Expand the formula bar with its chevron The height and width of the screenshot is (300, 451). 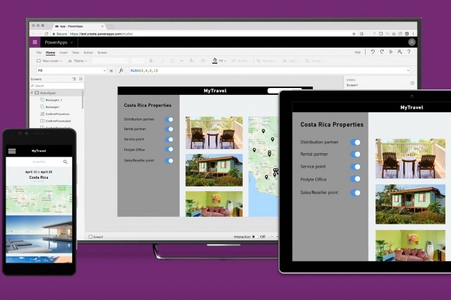(408, 71)
